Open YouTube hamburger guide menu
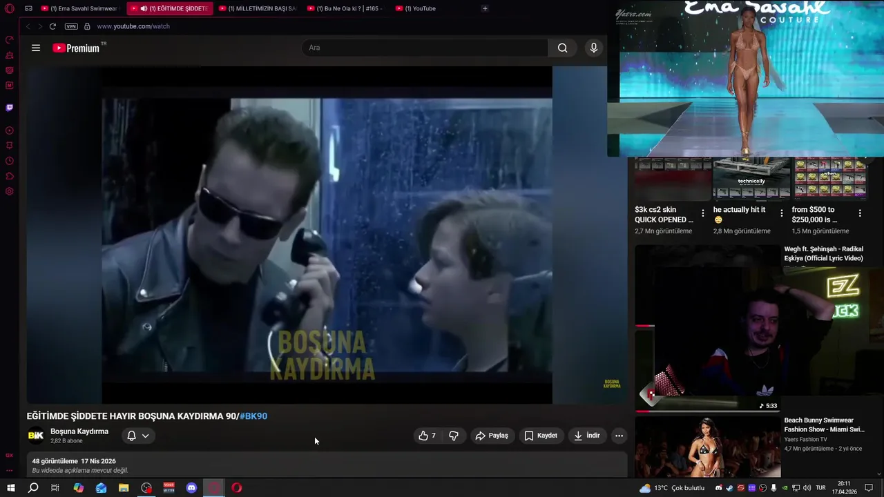Screen dimensions: 884x497 tap(36, 48)
